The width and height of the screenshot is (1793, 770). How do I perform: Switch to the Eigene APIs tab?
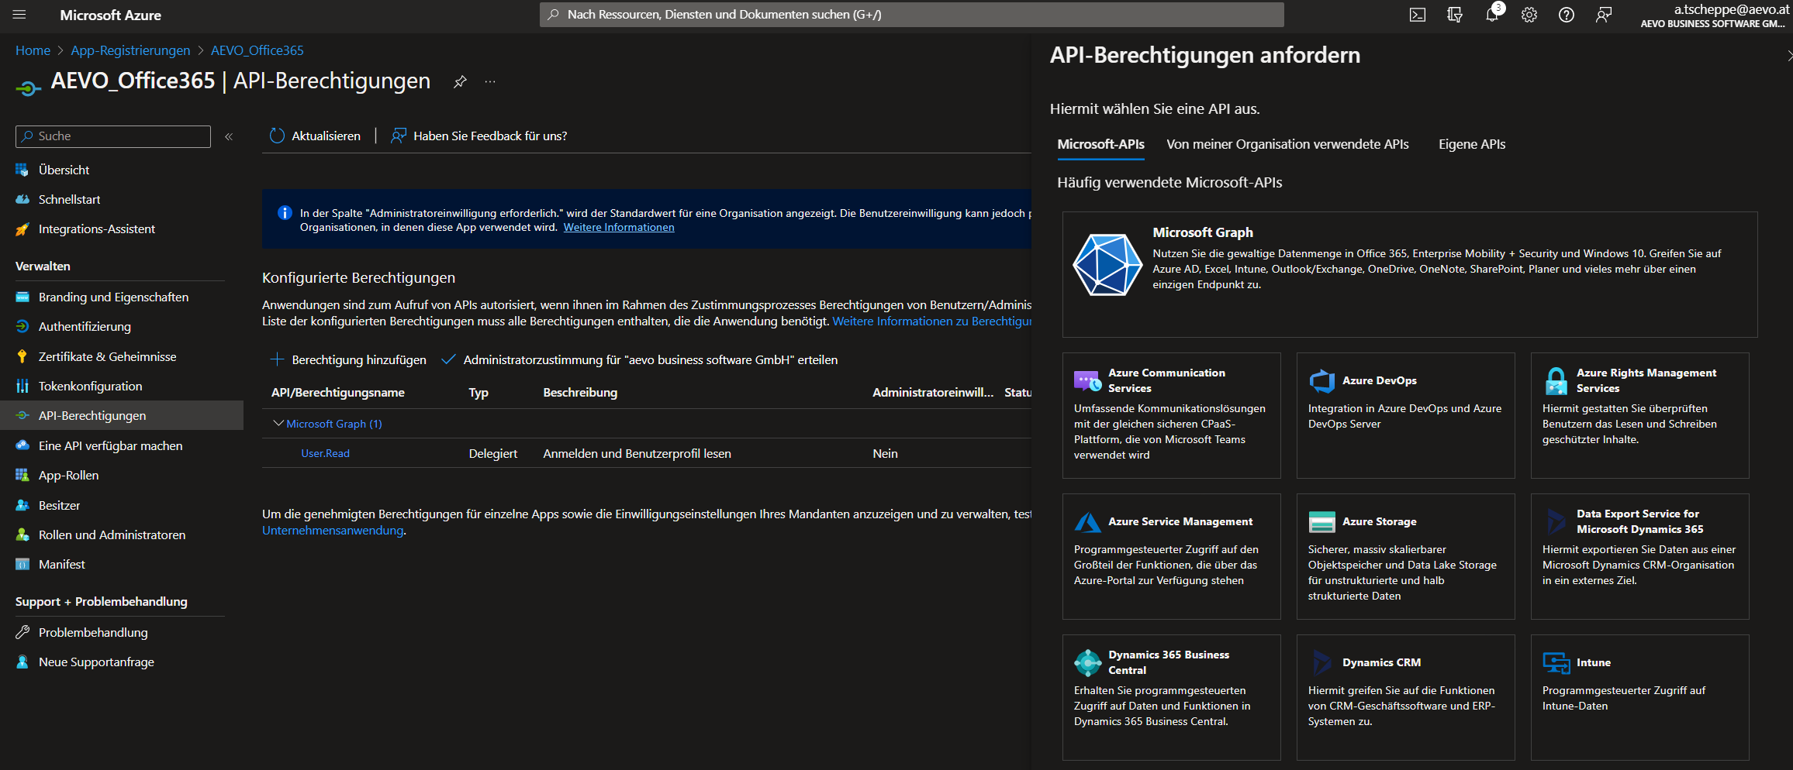tap(1470, 144)
